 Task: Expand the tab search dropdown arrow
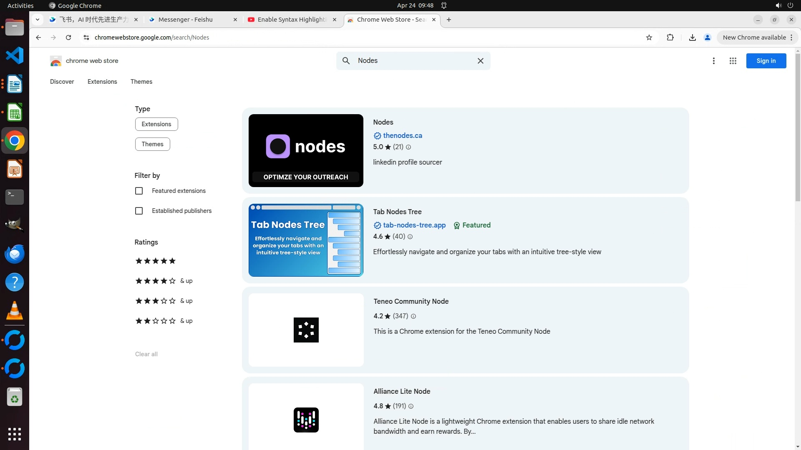tap(38, 20)
